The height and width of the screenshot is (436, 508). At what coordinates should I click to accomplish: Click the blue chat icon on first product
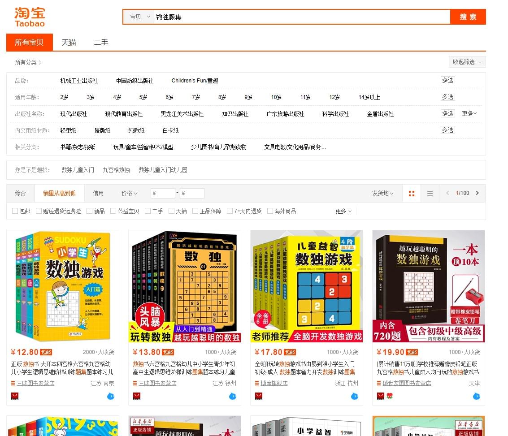pos(111,396)
